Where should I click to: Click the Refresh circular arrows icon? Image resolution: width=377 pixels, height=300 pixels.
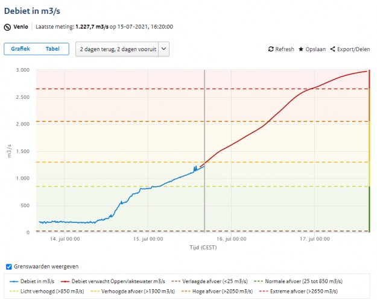click(271, 49)
